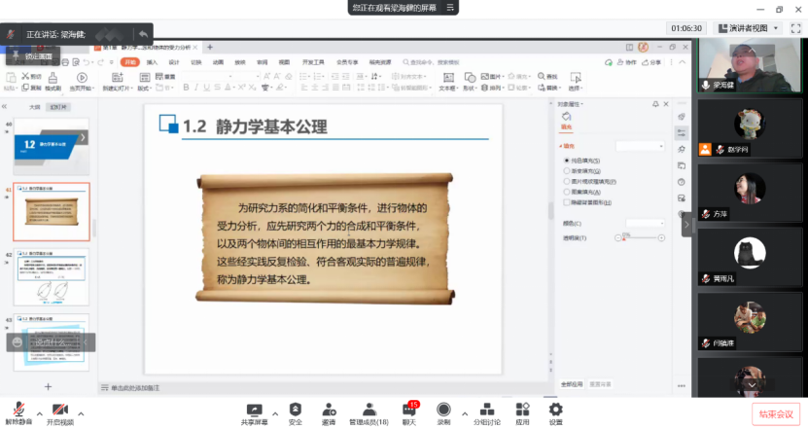
Task: Open the 聊天 chat icon with badge
Action: coord(408,410)
